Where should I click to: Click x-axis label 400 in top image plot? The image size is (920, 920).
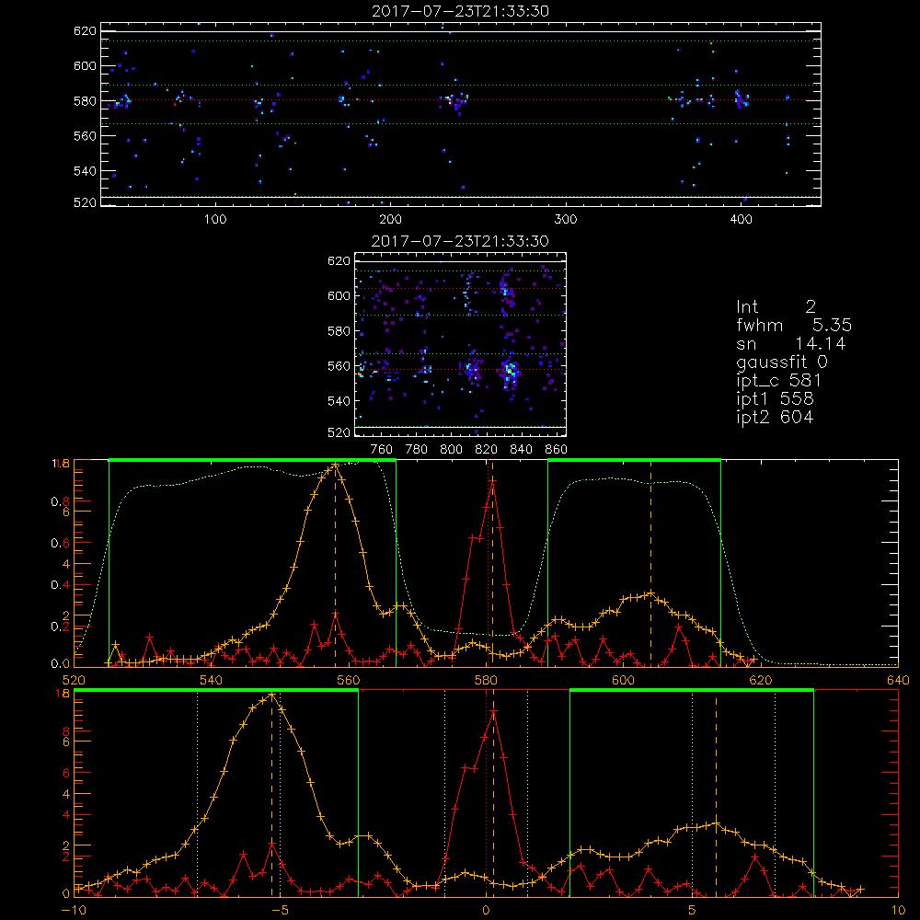point(741,220)
